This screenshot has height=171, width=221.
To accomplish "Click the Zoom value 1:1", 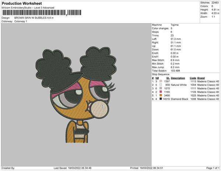I will [213, 17].
